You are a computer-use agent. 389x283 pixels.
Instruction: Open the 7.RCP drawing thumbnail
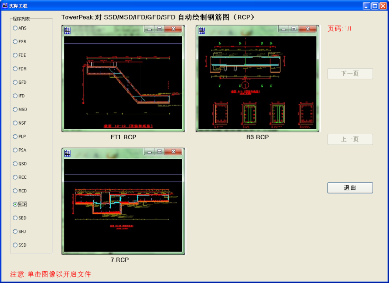point(123,201)
